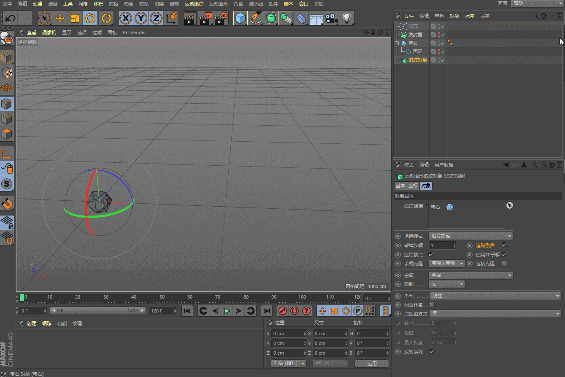Expand the 空间 dropdown showing 全局
The height and width of the screenshot is (377, 565).
(x=470, y=275)
